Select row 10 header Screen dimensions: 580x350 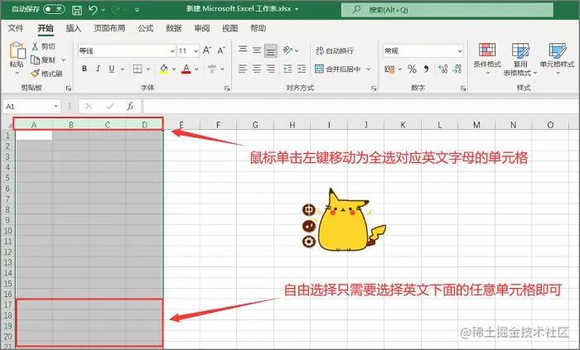coord(7,231)
